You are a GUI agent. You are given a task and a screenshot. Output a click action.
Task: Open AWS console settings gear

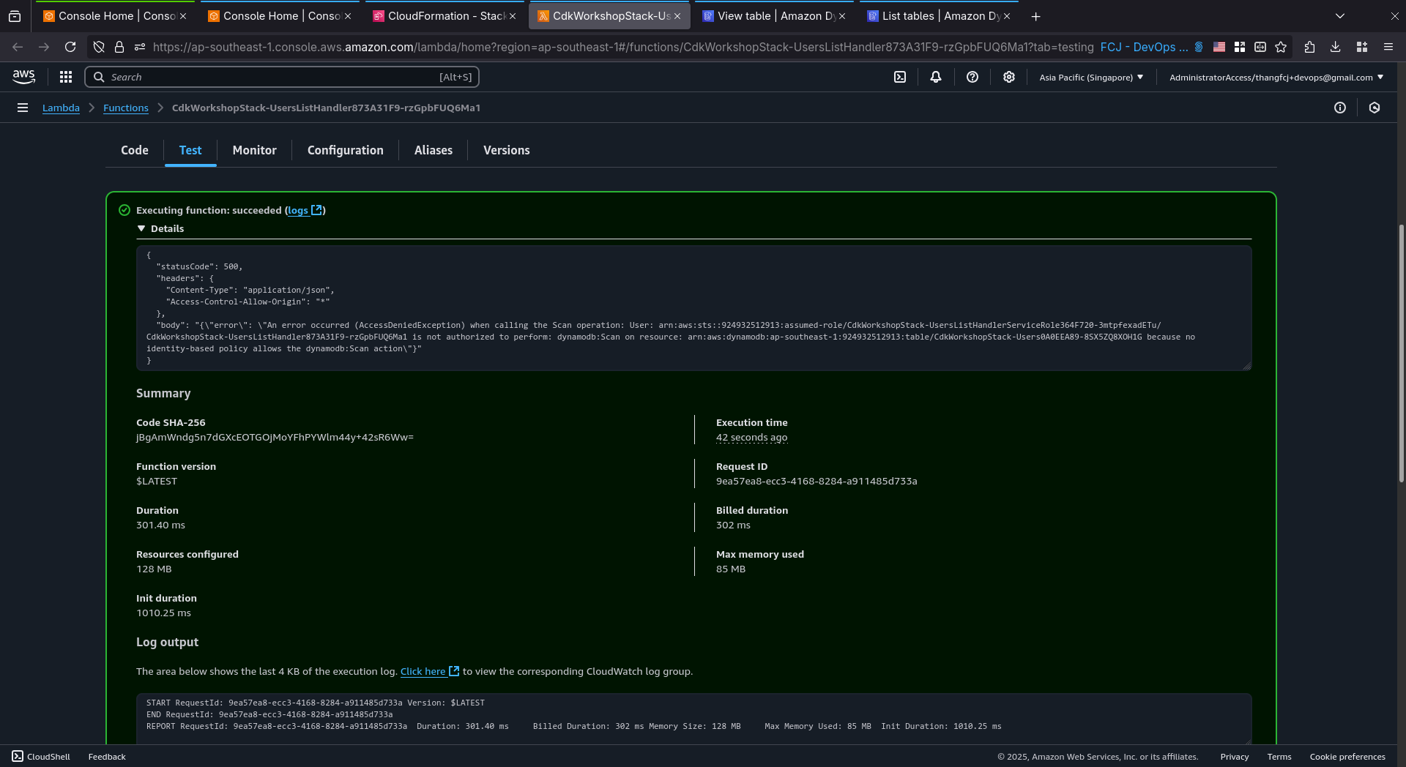1009,77
